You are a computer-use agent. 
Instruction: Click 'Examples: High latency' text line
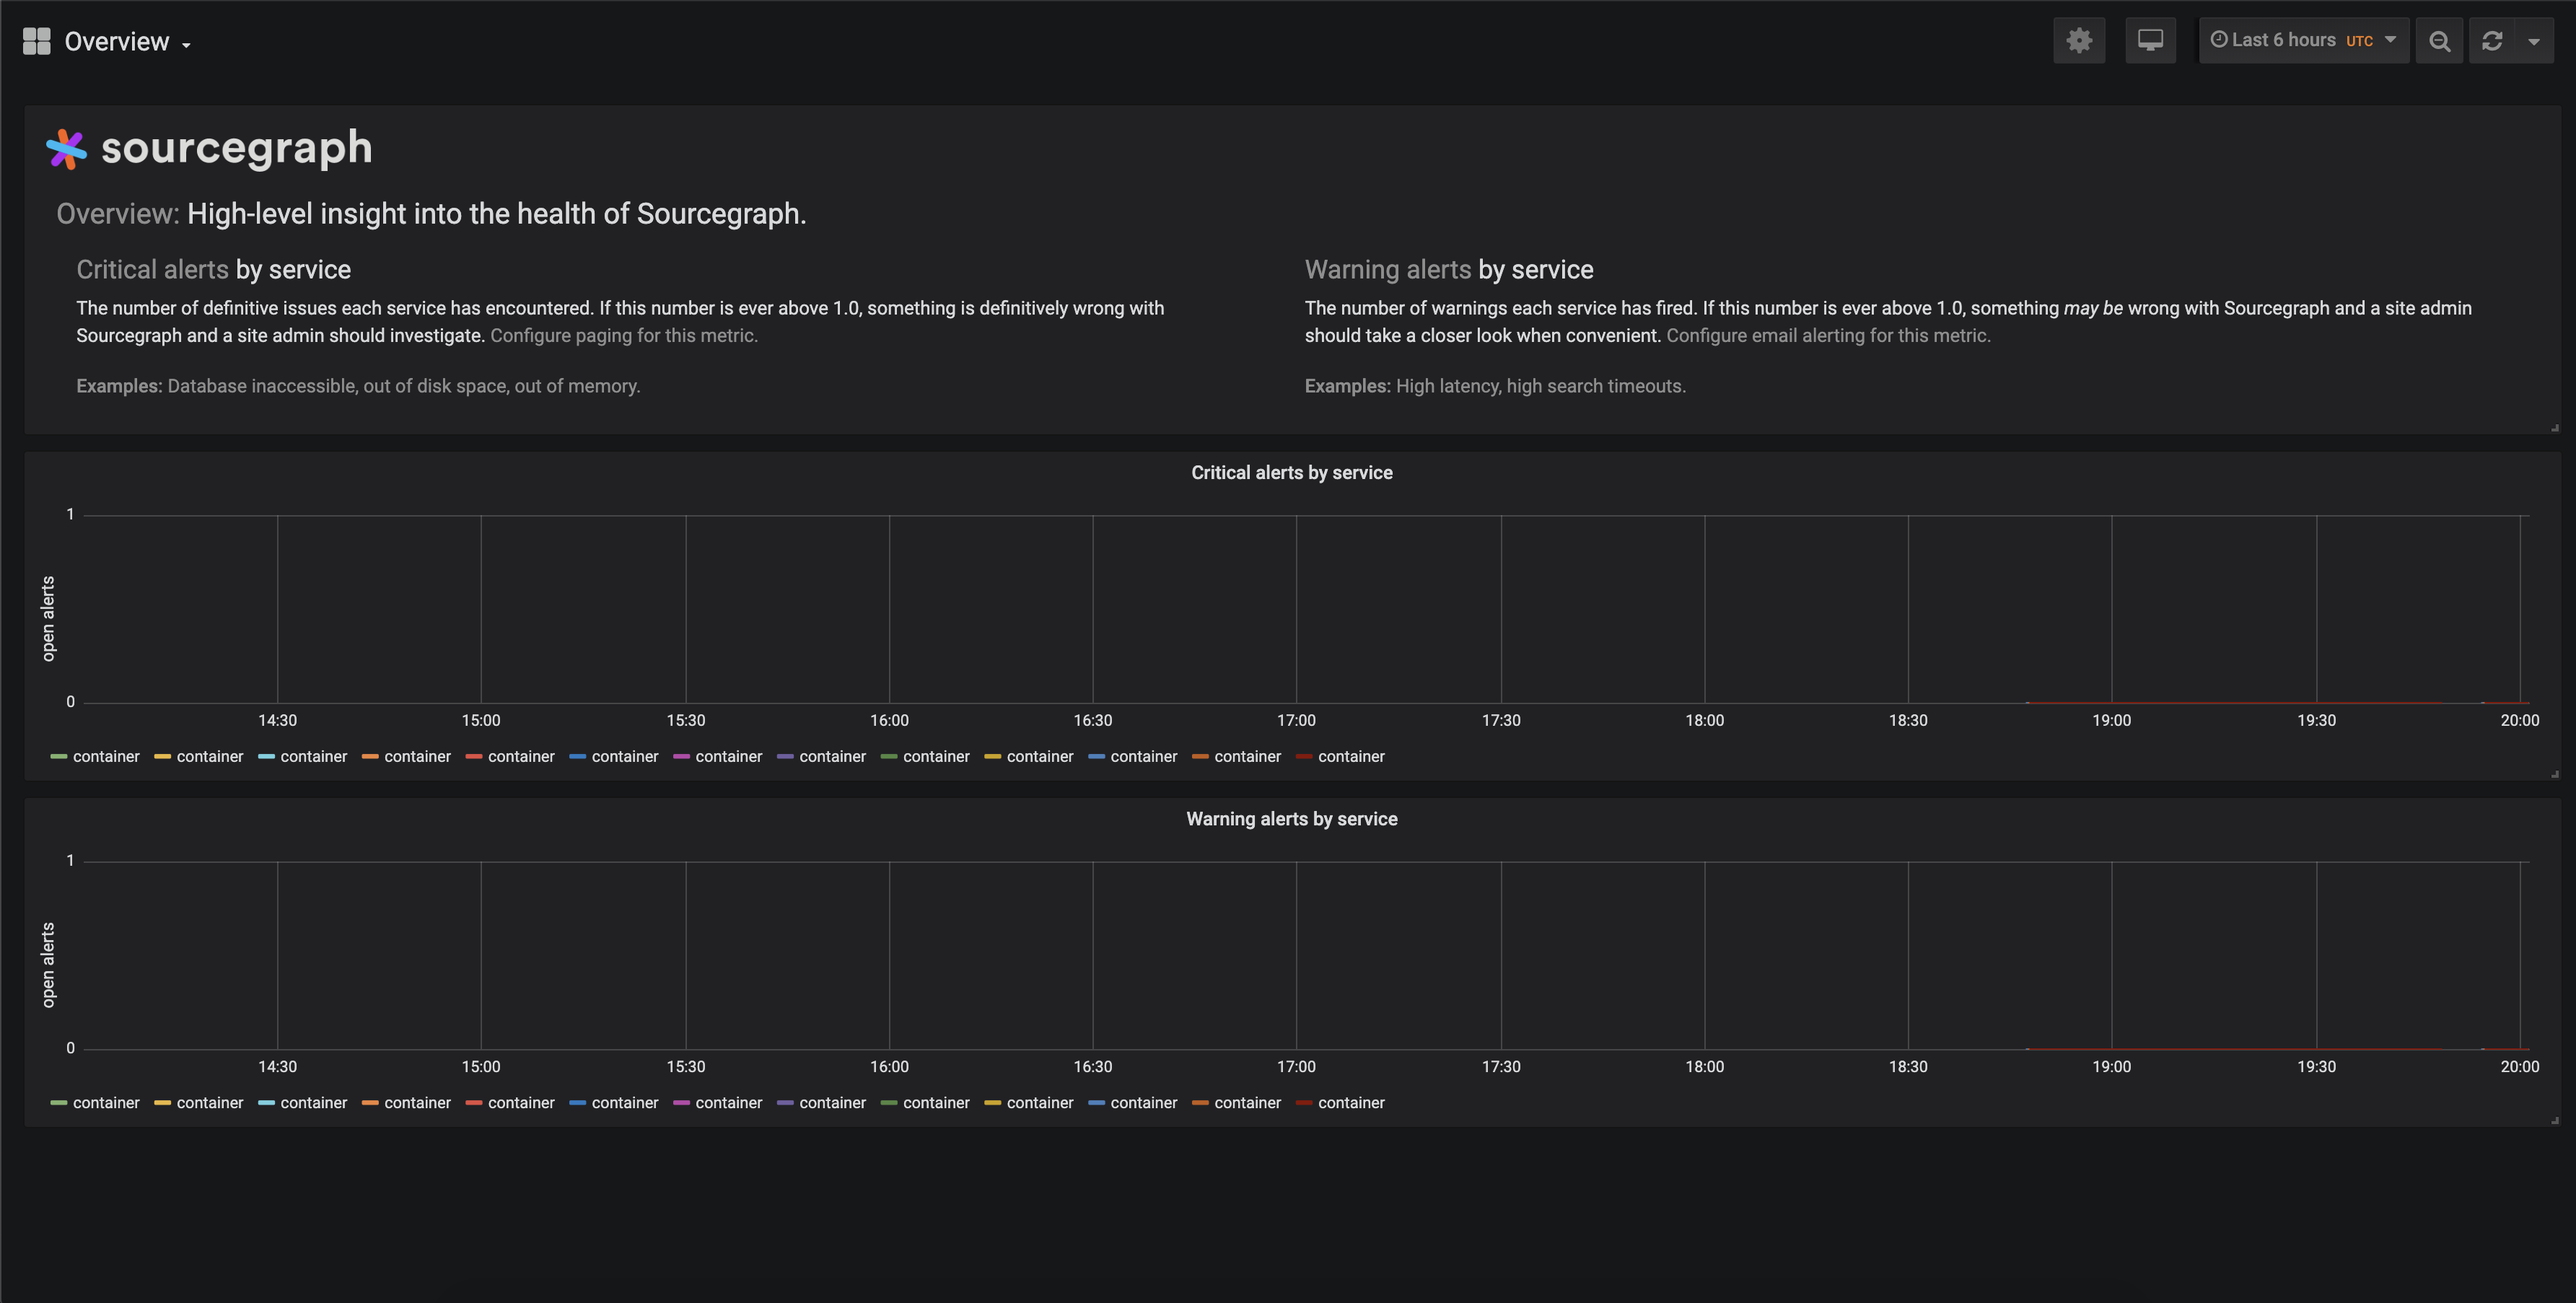pyautogui.click(x=1495, y=386)
